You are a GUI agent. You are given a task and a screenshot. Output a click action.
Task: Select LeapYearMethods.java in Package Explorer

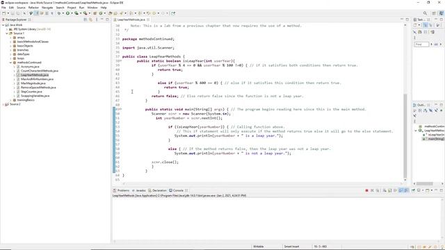(x=35, y=75)
